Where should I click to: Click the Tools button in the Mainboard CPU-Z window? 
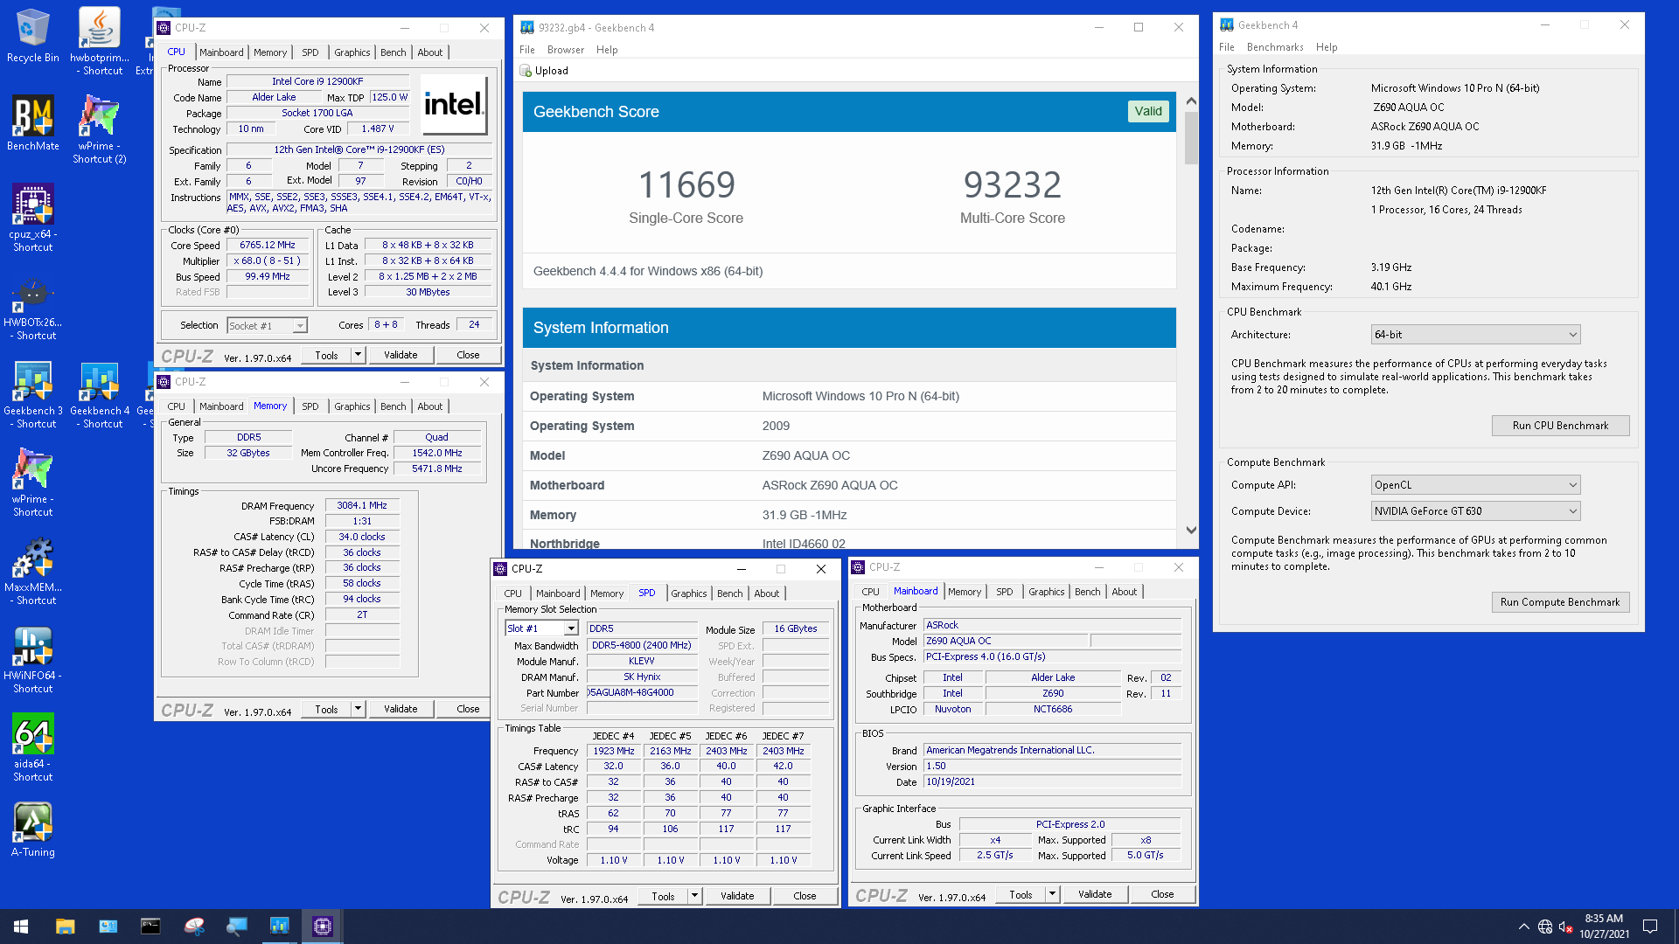(1020, 894)
